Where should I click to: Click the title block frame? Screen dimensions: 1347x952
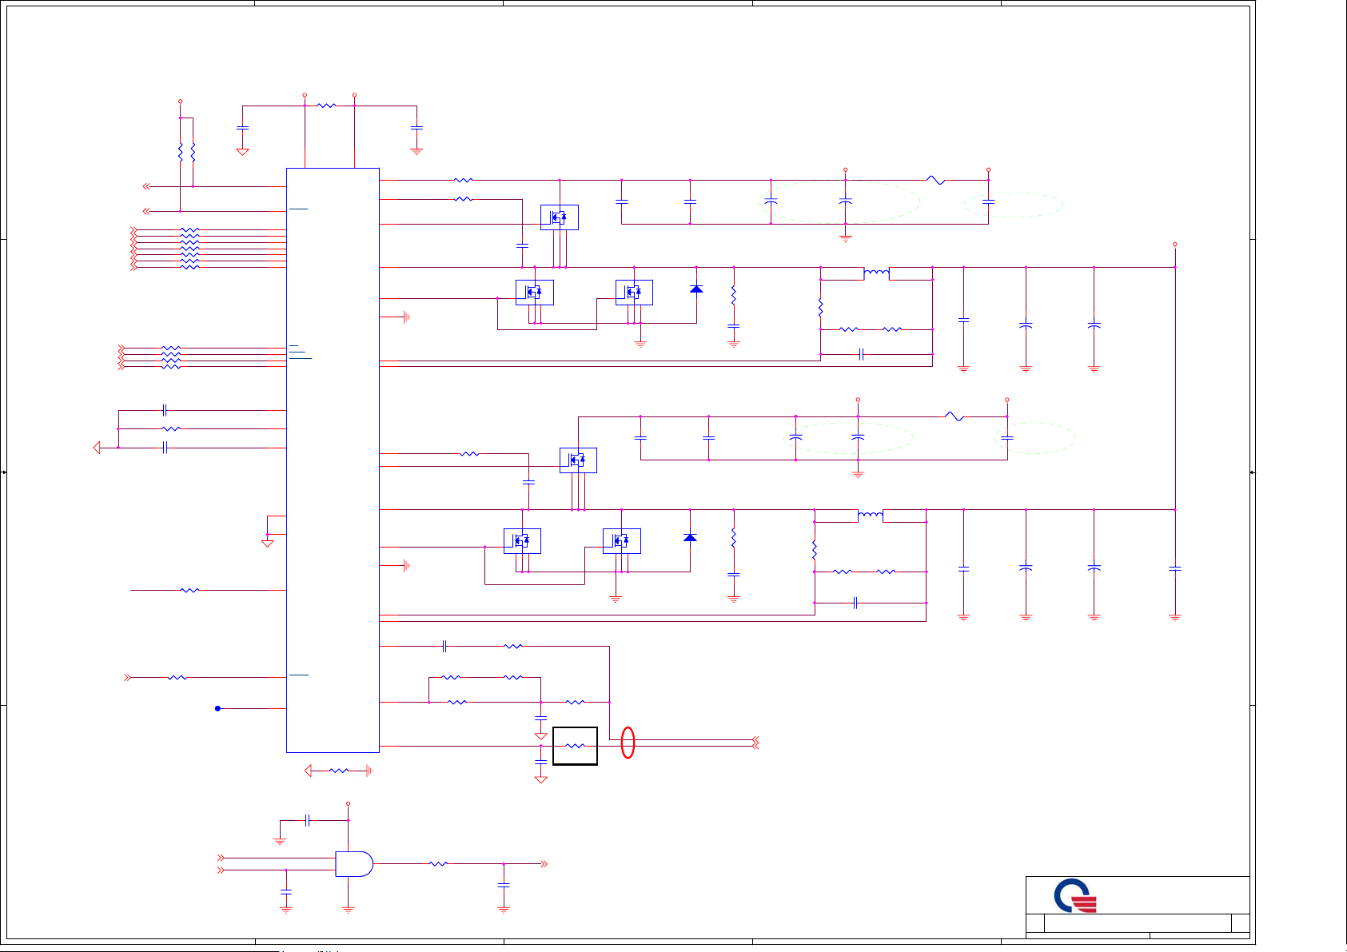[1138, 907]
